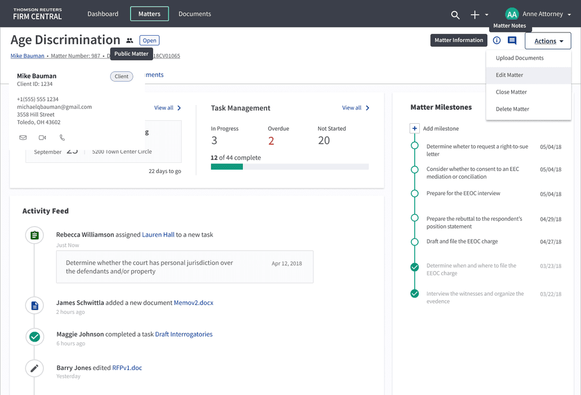Toggle milestone circle for right-to-sue letter
581x395 pixels.
[x=415, y=146]
